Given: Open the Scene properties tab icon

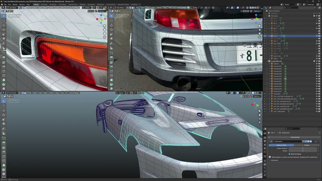Looking at the screenshot, I should pos(265,148).
